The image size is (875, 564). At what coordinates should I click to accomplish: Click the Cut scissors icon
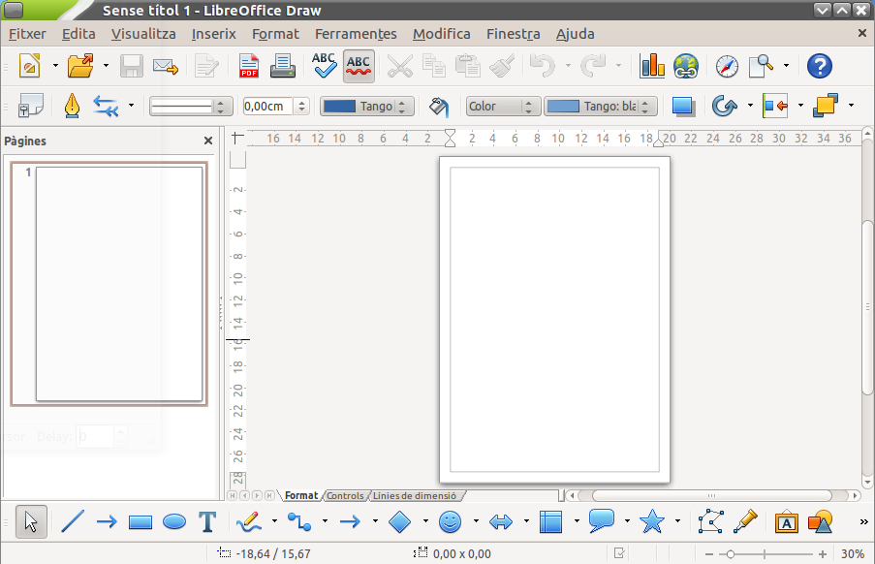point(399,66)
